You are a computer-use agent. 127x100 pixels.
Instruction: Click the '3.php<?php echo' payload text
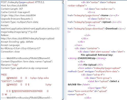[40, 78]
